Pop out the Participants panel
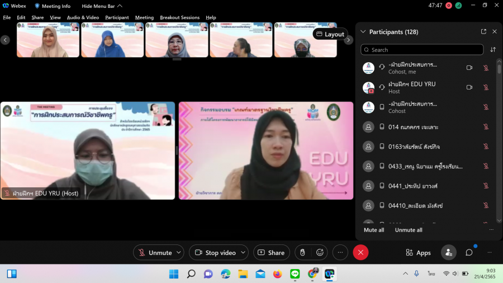The image size is (503, 283). [483, 32]
